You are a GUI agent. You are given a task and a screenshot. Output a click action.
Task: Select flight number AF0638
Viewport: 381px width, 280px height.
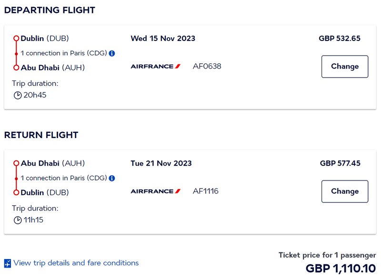click(x=207, y=66)
